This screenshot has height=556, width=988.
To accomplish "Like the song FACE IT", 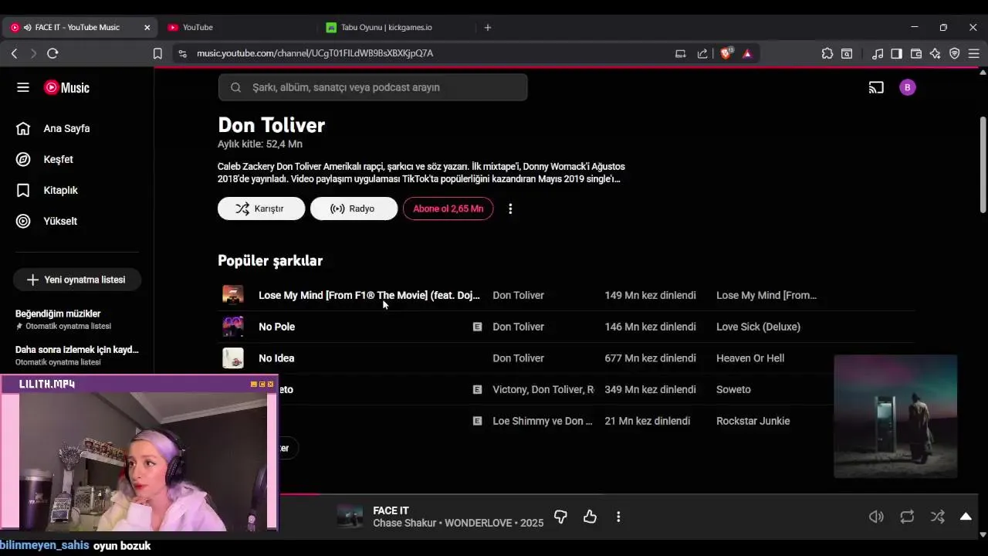I will click(590, 517).
